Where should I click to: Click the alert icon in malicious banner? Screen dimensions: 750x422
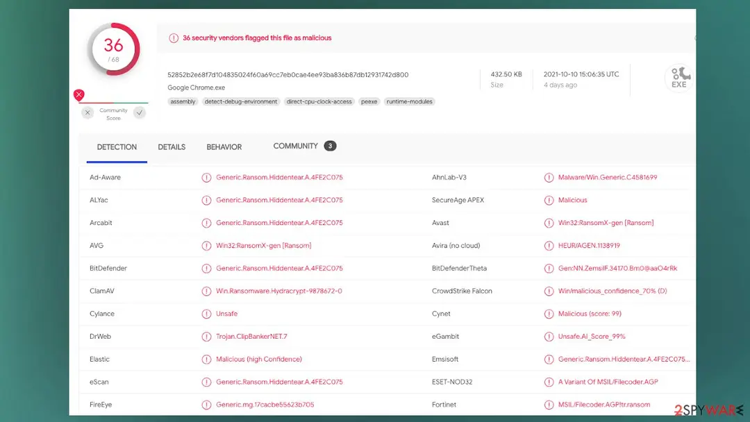(174, 38)
